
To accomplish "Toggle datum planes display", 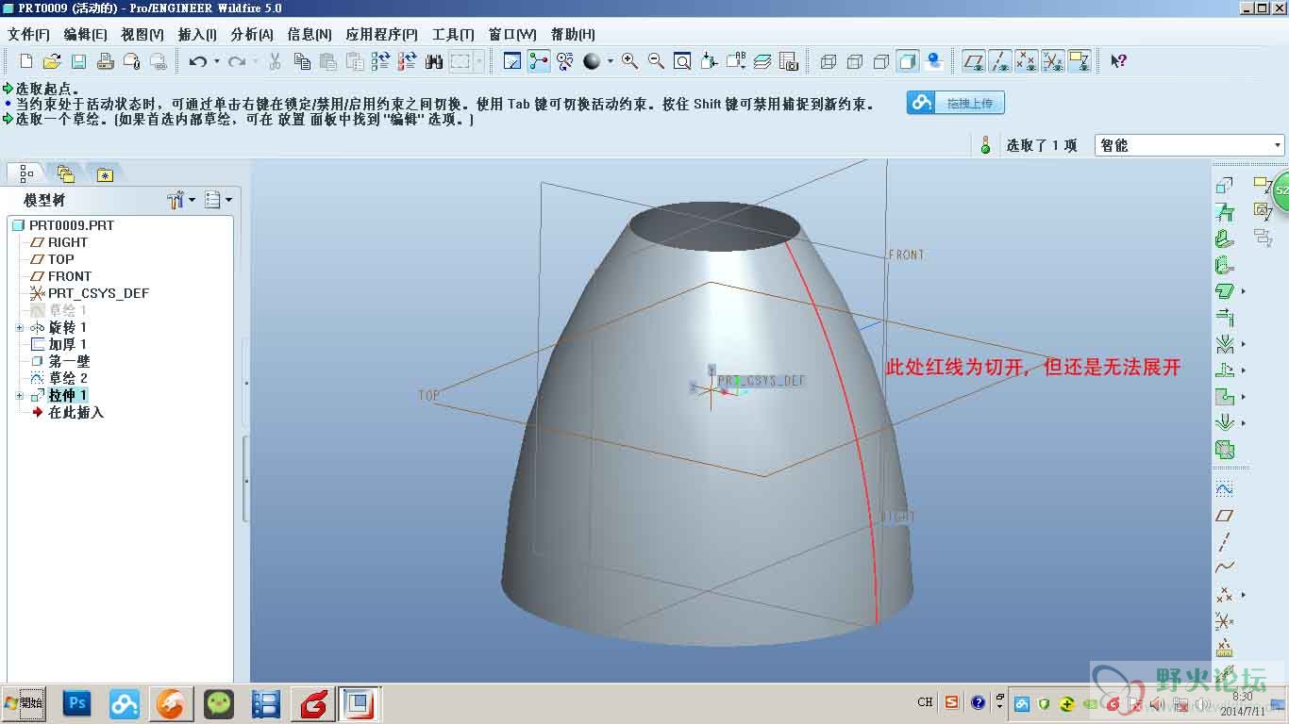I will coord(974,61).
